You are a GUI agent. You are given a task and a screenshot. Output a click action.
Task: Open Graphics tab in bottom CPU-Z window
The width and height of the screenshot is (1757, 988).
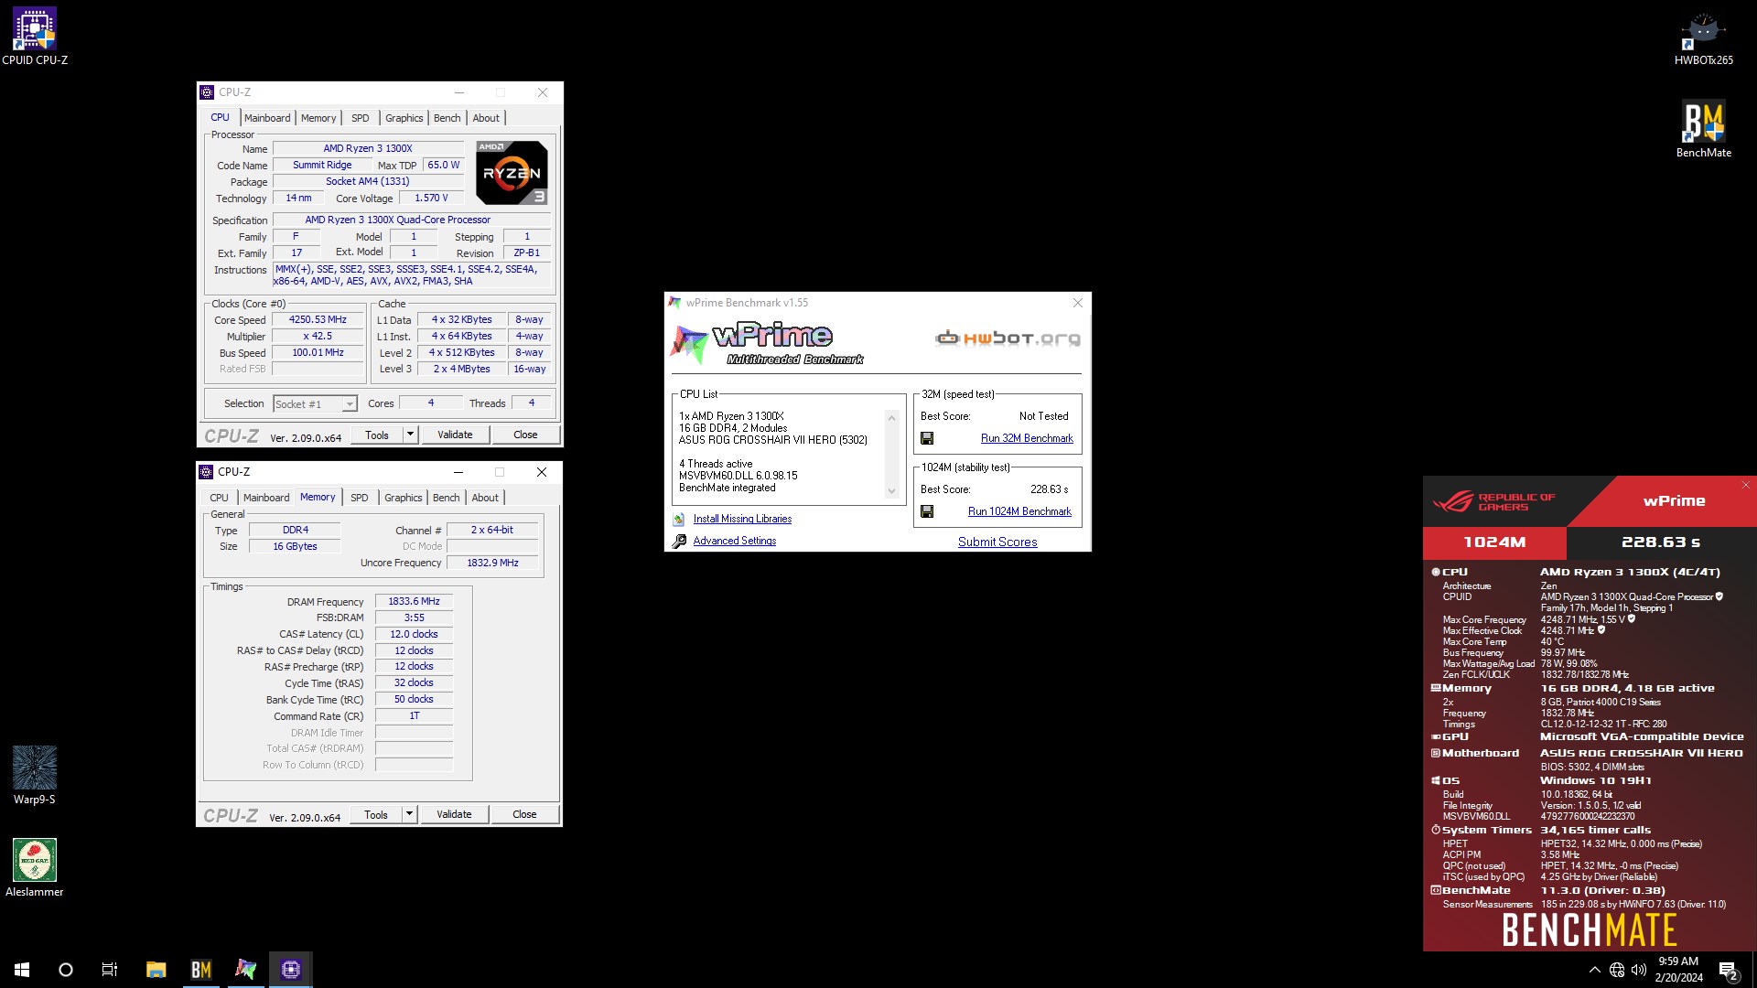[x=403, y=498]
